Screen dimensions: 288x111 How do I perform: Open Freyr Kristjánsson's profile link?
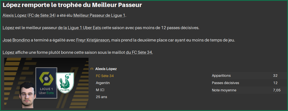click(x=93, y=40)
